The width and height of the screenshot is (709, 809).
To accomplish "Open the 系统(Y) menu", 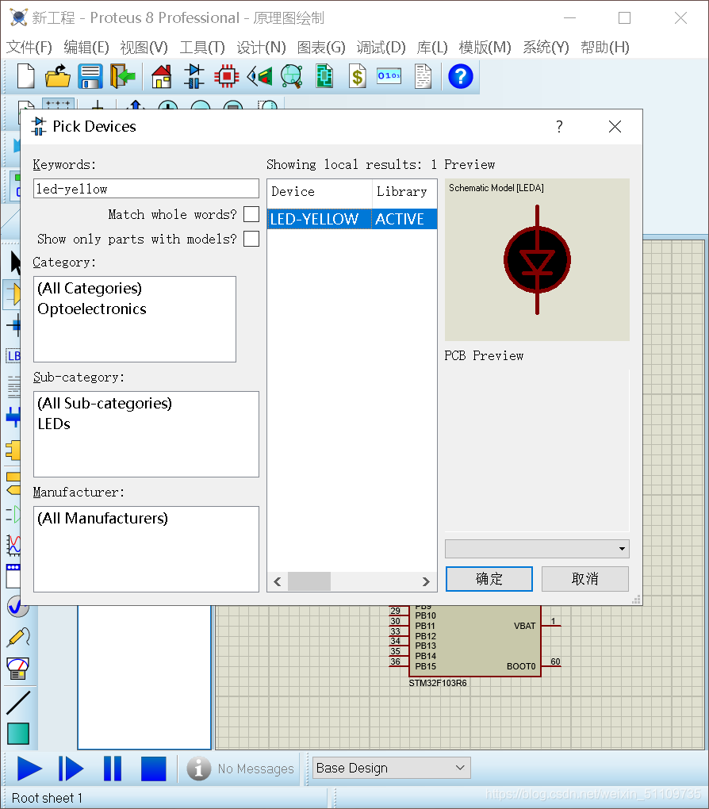I will [546, 48].
